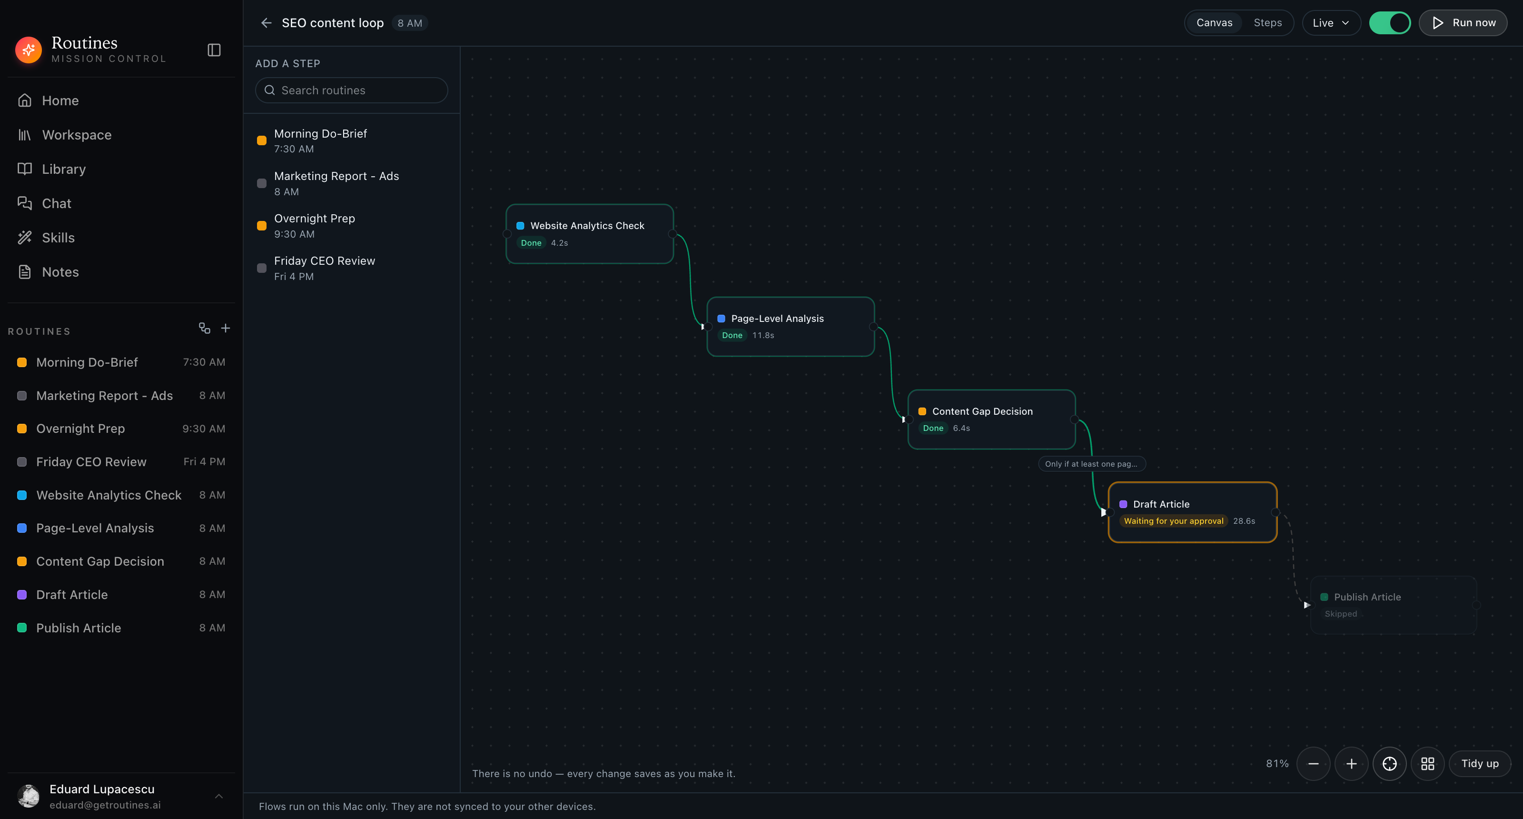Click the 8 AM schedule badge in header
This screenshot has width=1523, height=819.
[x=410, y=23]
